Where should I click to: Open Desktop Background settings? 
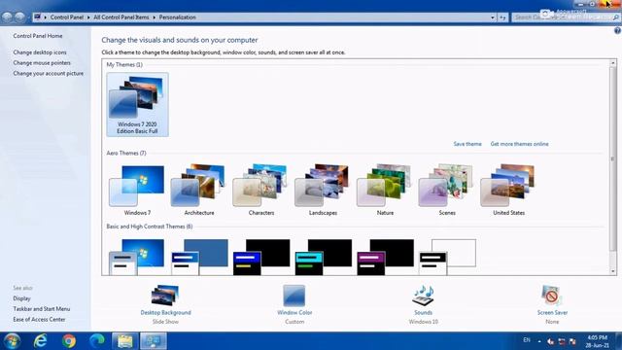point(165,304)
